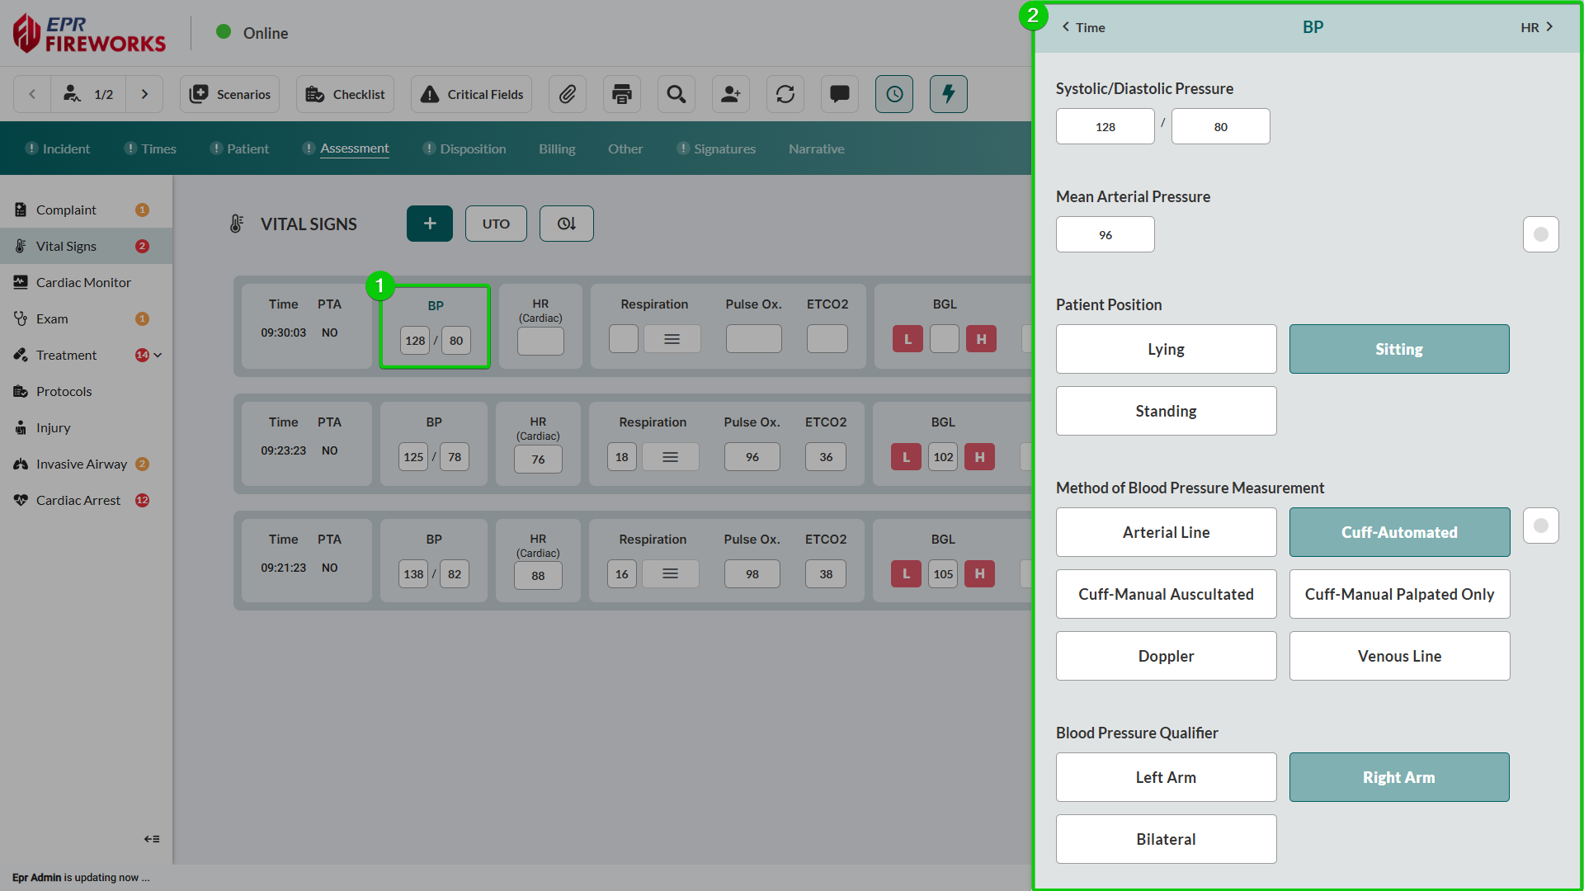The image size is (1584, 891).
Task: Click the refresh sync icon
Action: [785, 94]
